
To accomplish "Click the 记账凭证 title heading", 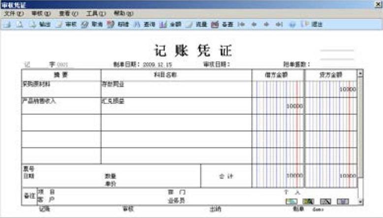I will (193, 51).
